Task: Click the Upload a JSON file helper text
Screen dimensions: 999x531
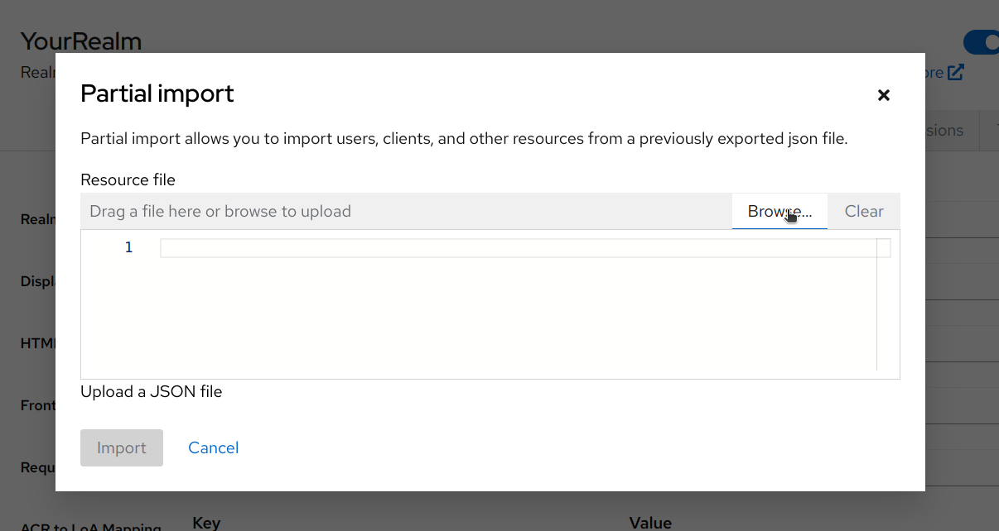Action: [151, 391]
